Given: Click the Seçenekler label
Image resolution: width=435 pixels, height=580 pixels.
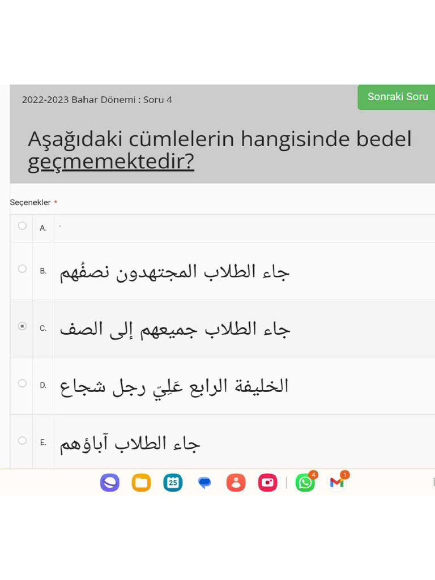Looking at the screenshot, I should coord(31,202).
